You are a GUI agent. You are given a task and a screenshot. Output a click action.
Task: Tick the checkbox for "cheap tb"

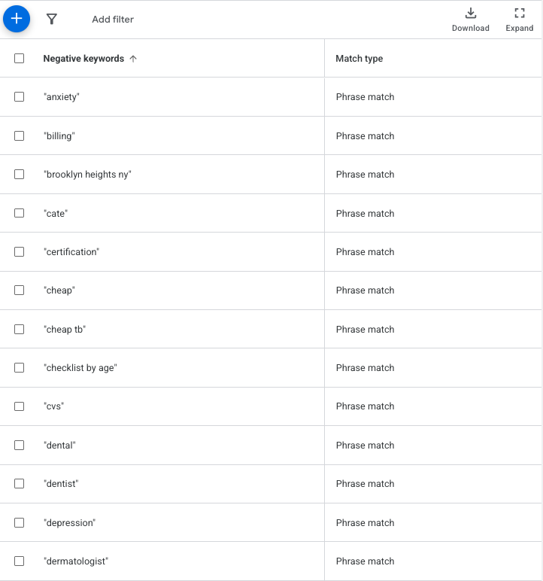click(20, 330)
